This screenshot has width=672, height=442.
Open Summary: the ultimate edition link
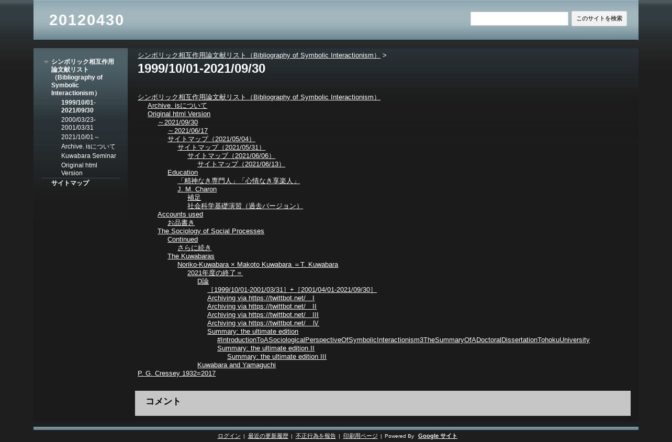(253, 331)
